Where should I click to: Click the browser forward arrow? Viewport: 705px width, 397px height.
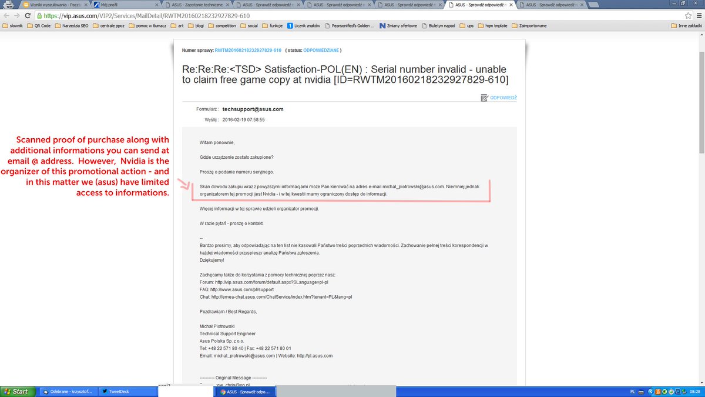point(16,16)
